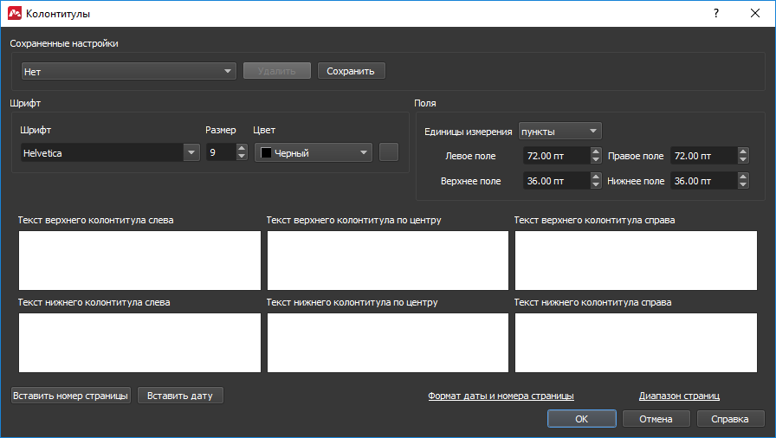Click the Сохранить button
The height and width of the screenshot is (438, 776).
click(x=351, y=71)
